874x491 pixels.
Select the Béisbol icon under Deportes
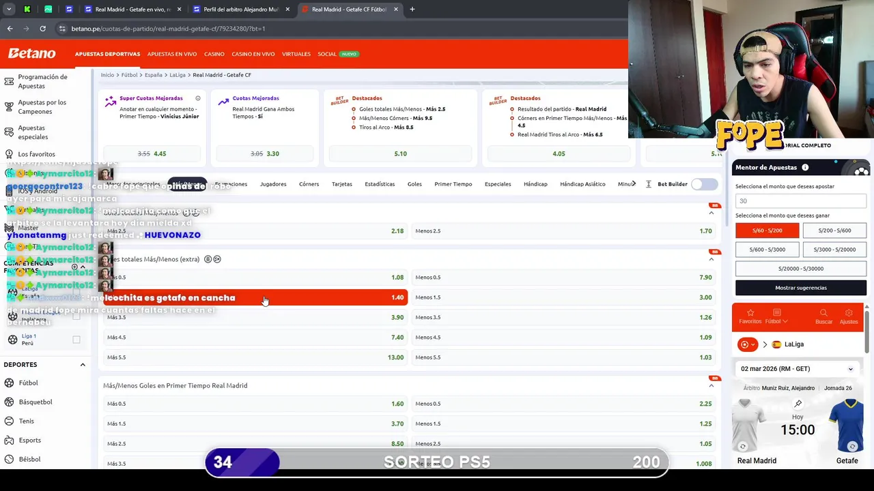pyautogui.click(x=10, y=459)
